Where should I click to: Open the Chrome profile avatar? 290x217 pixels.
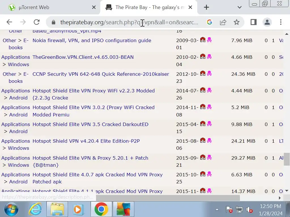point(267,22)
